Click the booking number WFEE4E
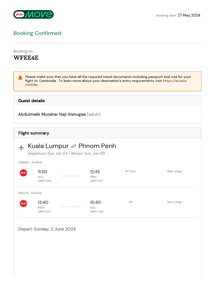Viewport: 215px width, 287px height. pyautogui.click(x=26, y=58)
